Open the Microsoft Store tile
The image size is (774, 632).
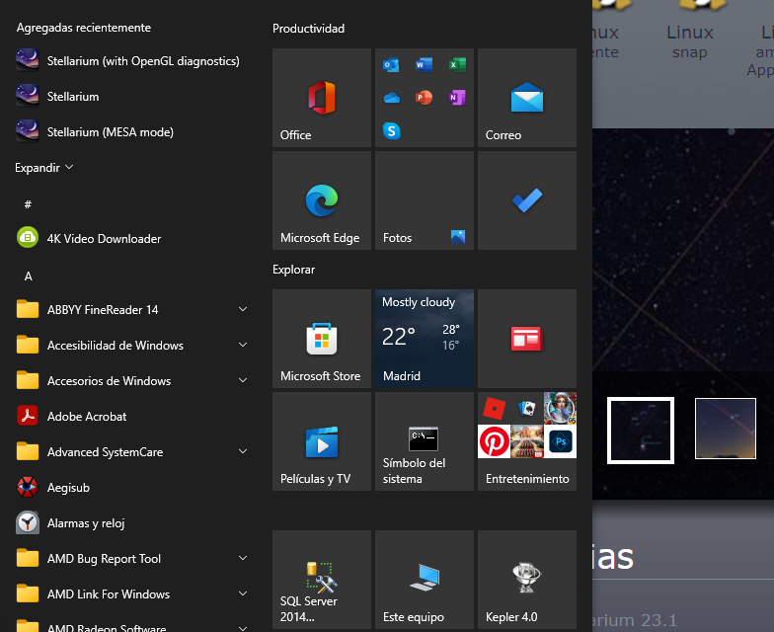point(322,339)
